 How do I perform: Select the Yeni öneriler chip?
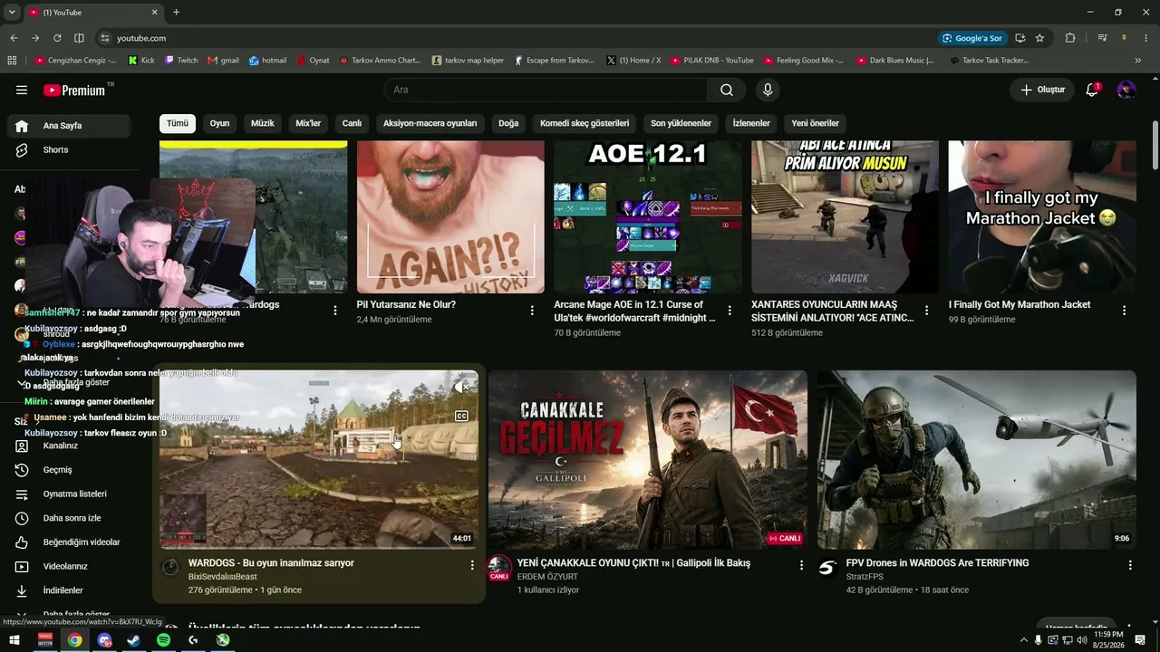click(x=816, y=123)
